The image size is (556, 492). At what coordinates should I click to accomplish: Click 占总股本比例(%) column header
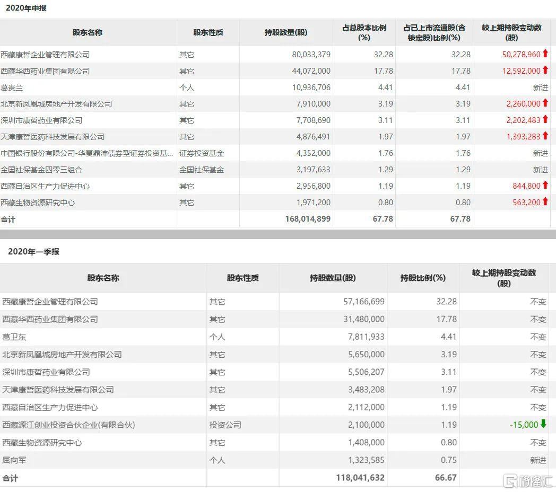(364, 33)
